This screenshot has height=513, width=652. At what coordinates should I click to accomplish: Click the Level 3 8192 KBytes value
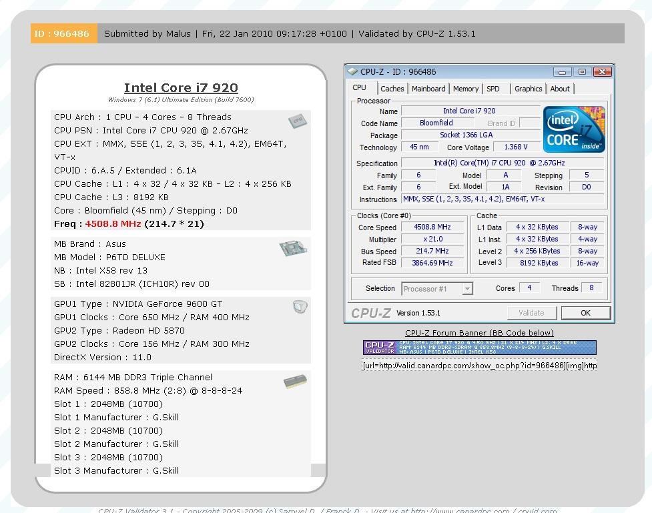(x=538, y=263)
